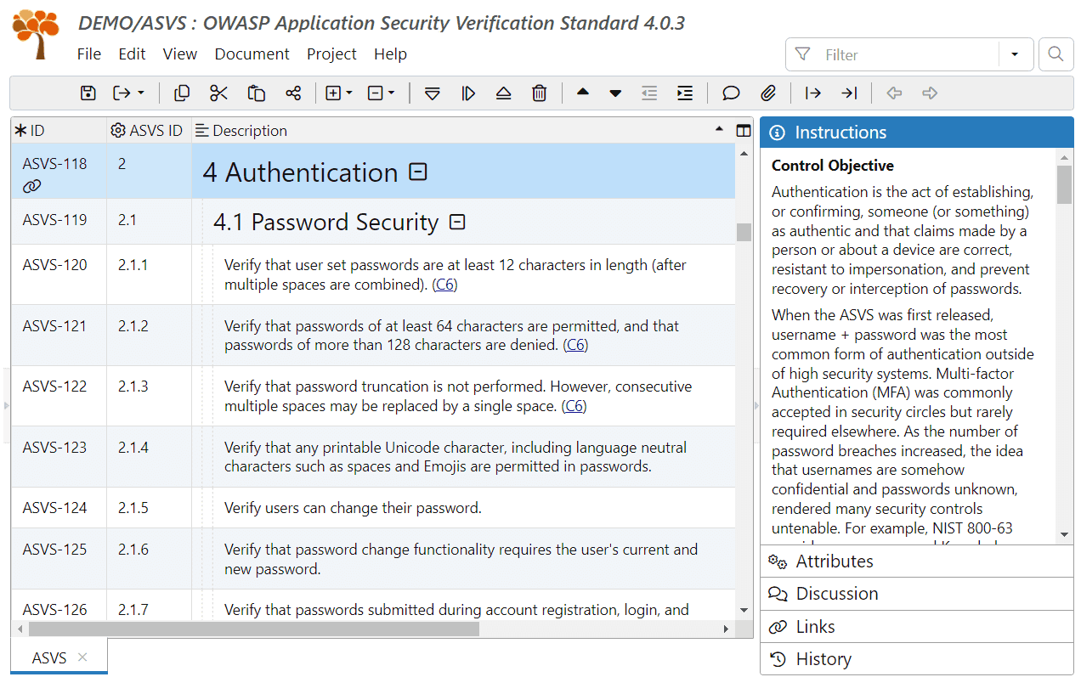Open the C6 link in ASVS-120
1081x677 pixels.
[445, 285]
